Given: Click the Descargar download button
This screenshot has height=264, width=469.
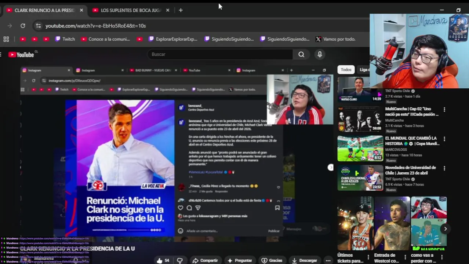Looking at the screenshot, I should [x=304, y=260].
